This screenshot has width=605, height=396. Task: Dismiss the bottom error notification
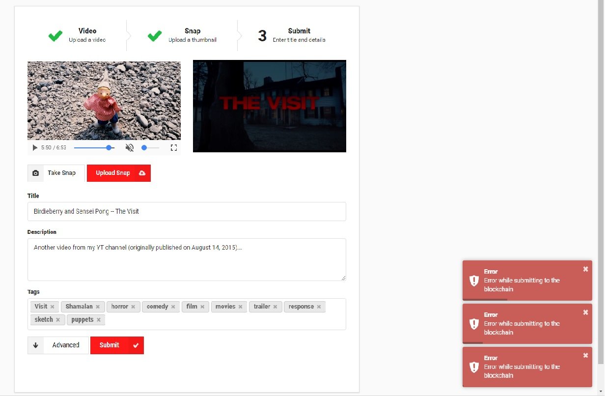coord(585,355)
